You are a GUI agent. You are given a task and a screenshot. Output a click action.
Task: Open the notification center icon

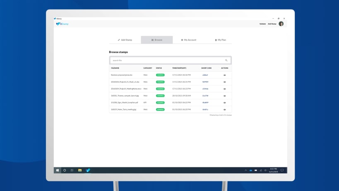(282, 170)
